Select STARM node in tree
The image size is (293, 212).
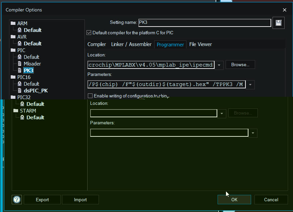click(x=28, y=111)
